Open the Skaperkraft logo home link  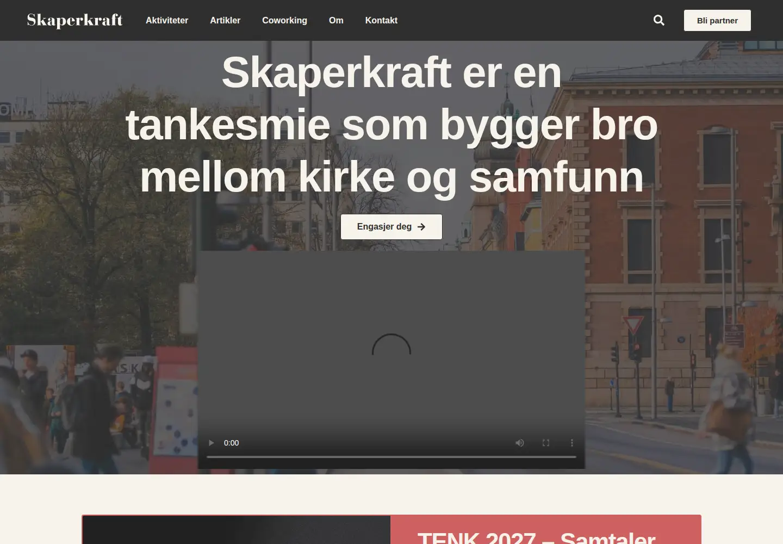[x=74, y=20]
